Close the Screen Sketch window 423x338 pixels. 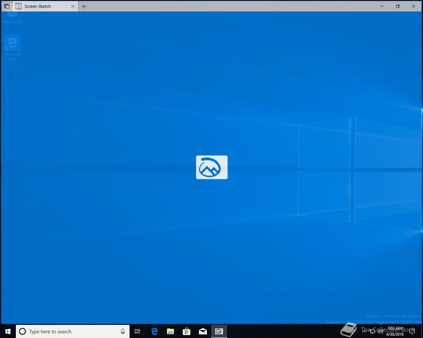click(x=413, y=6)
